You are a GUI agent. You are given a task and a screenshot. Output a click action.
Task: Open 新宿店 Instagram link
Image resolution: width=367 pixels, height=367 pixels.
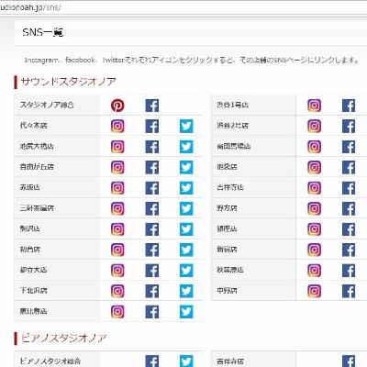point(314,250)
